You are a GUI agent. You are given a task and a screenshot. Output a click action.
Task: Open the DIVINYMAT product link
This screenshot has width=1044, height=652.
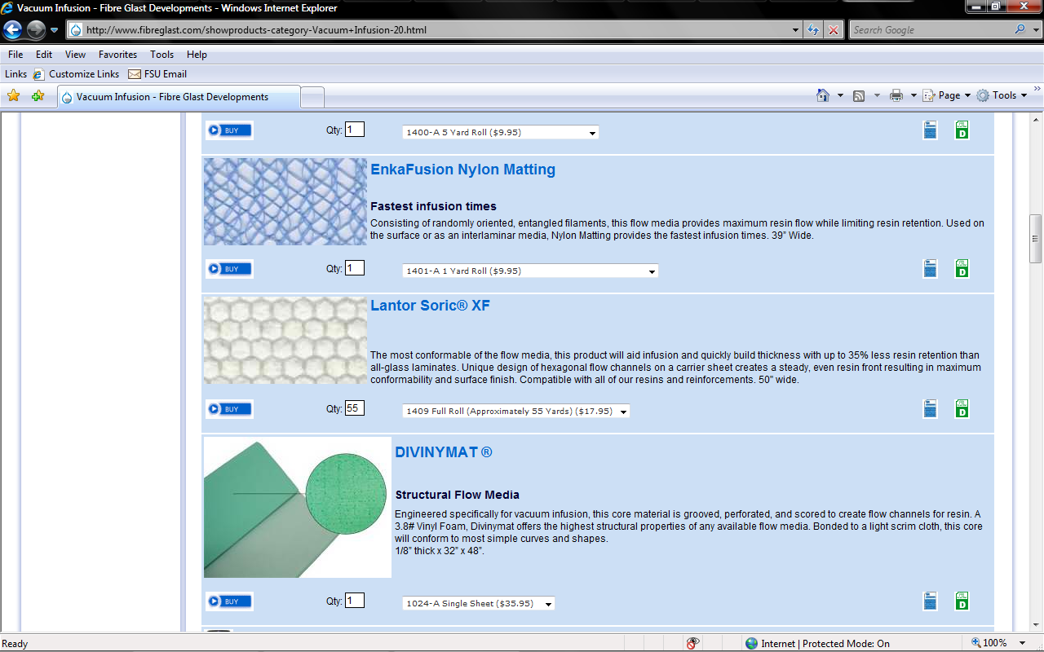[x=443, y=452]
